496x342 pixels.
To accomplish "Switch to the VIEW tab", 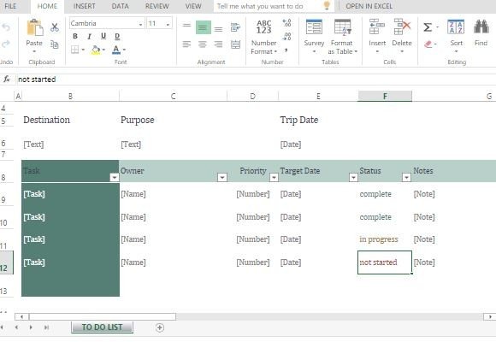I will (x=193, y=6).
